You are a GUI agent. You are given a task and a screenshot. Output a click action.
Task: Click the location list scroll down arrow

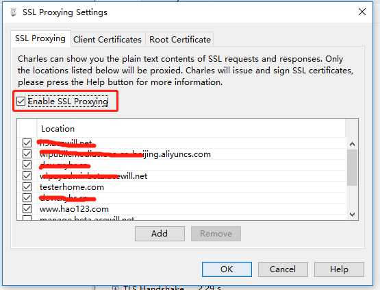coord(353,214)
